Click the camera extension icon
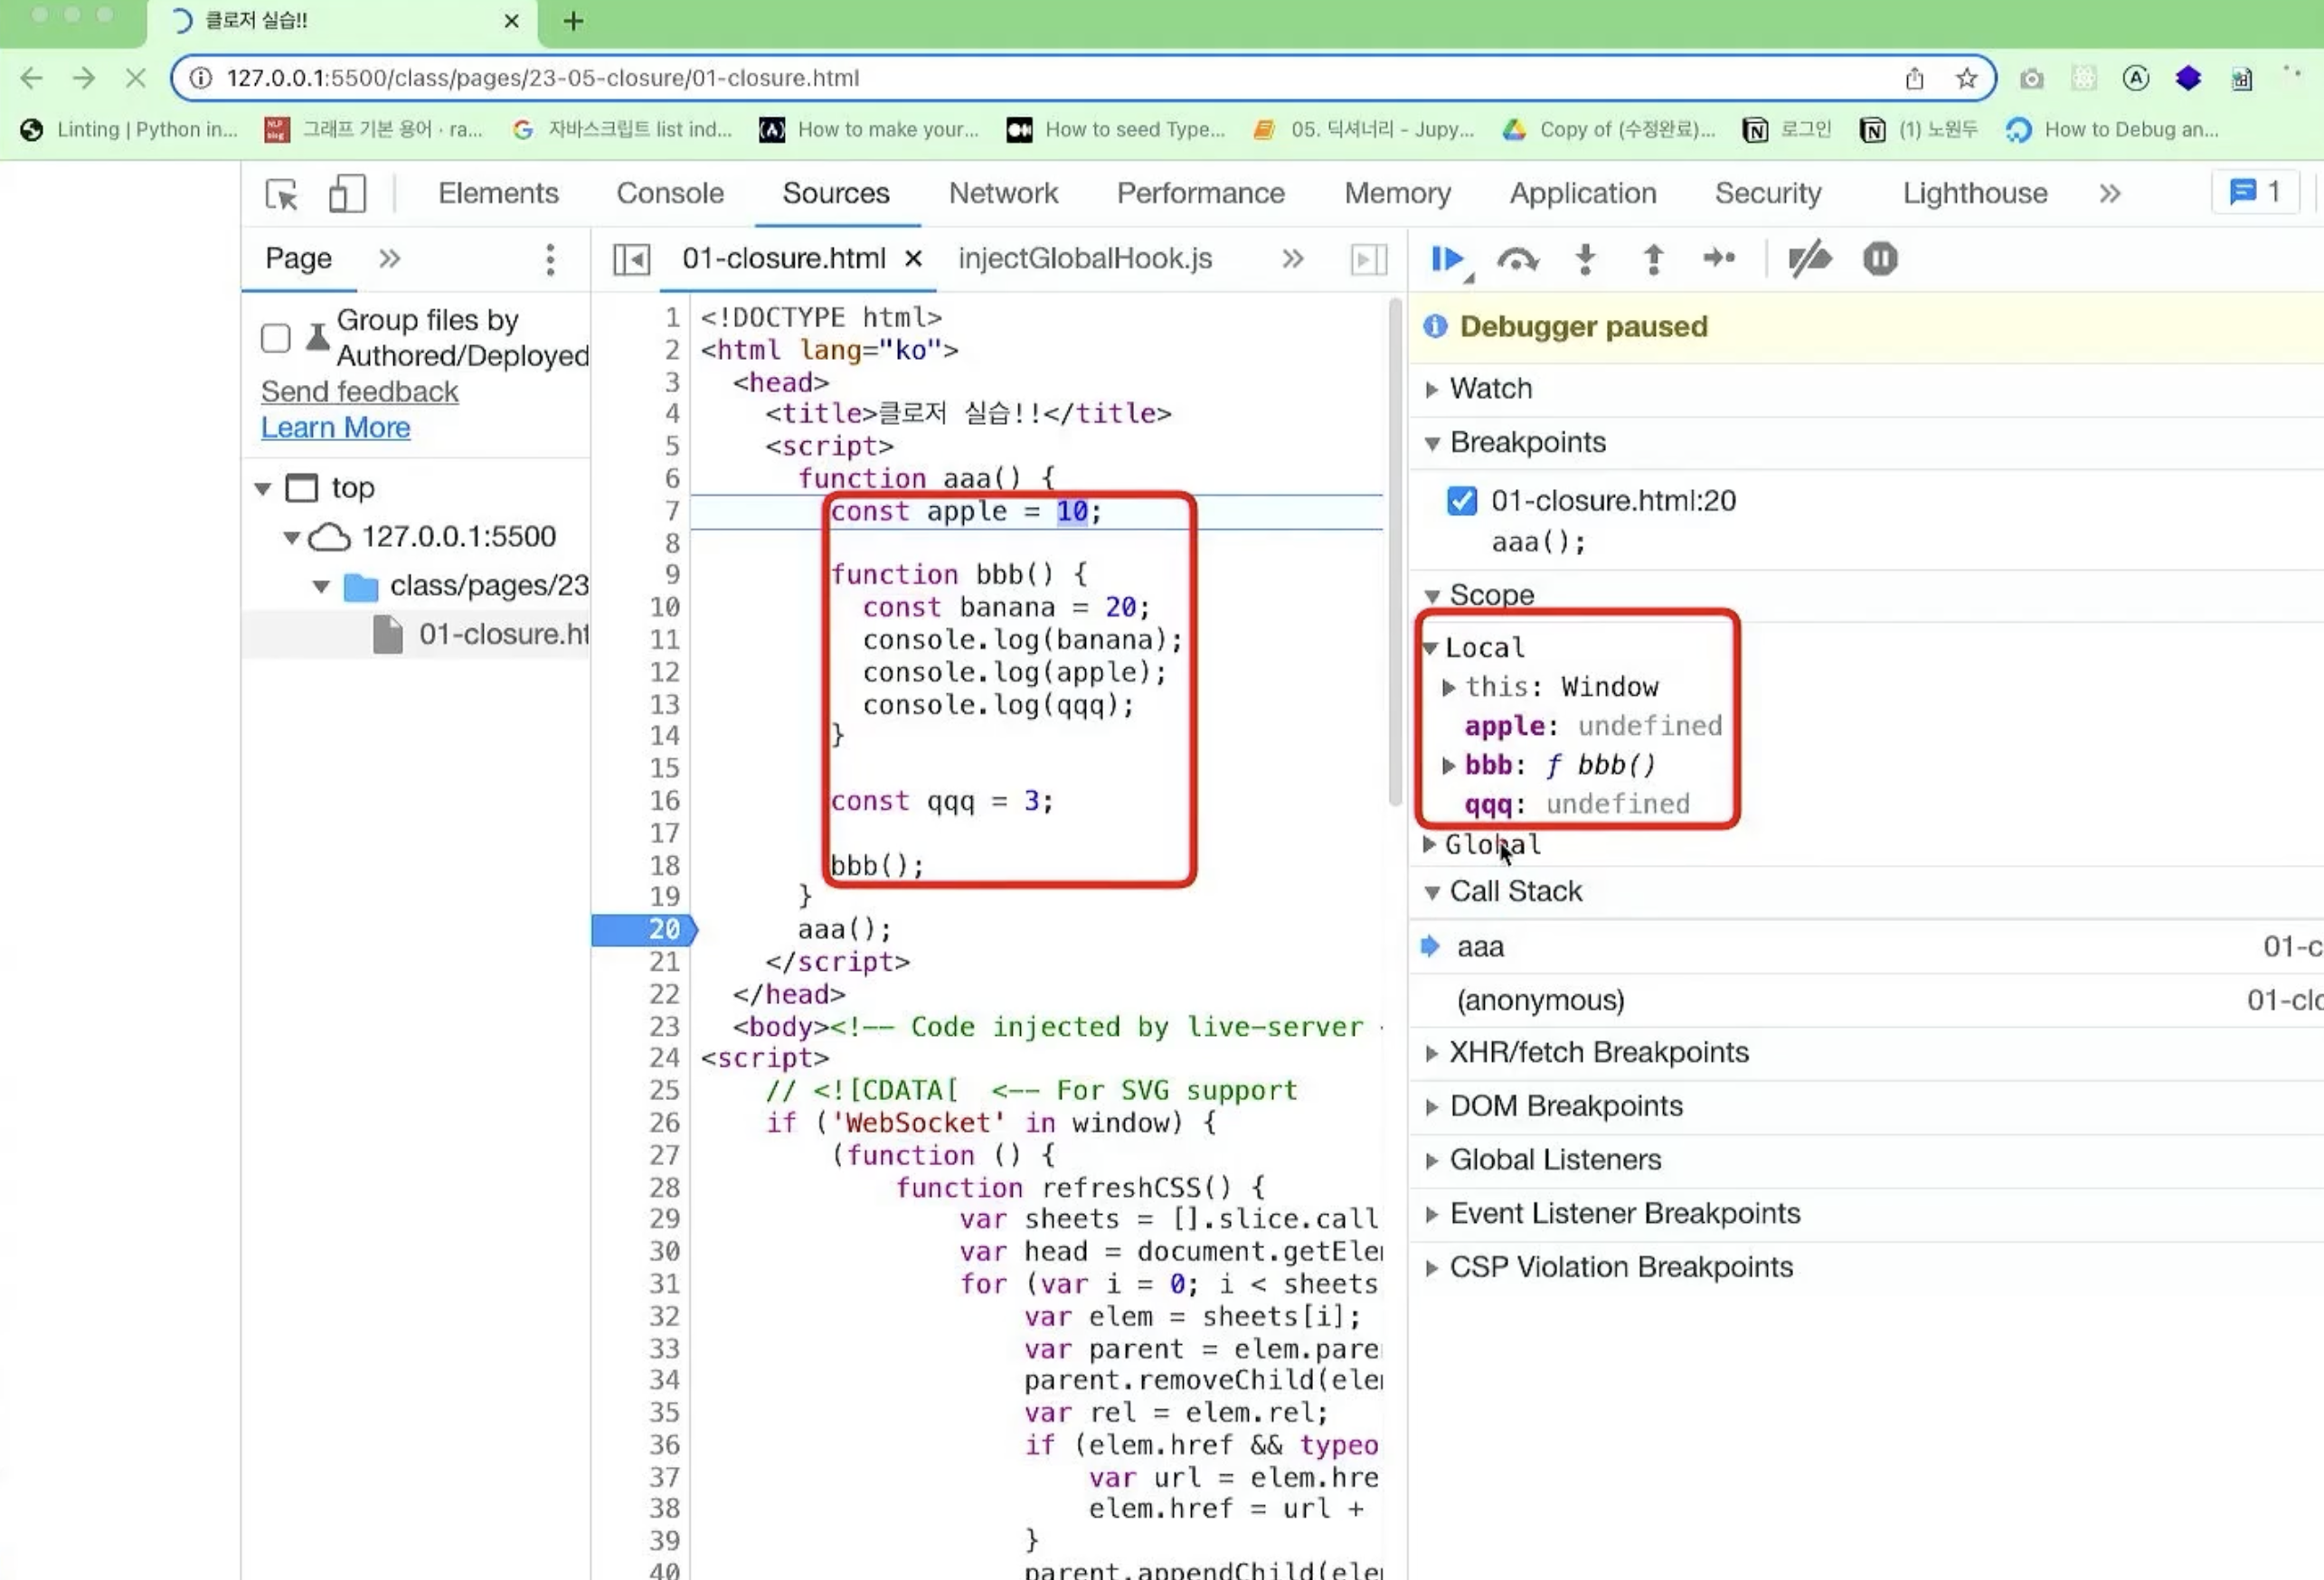 (x=2031, y=78)
